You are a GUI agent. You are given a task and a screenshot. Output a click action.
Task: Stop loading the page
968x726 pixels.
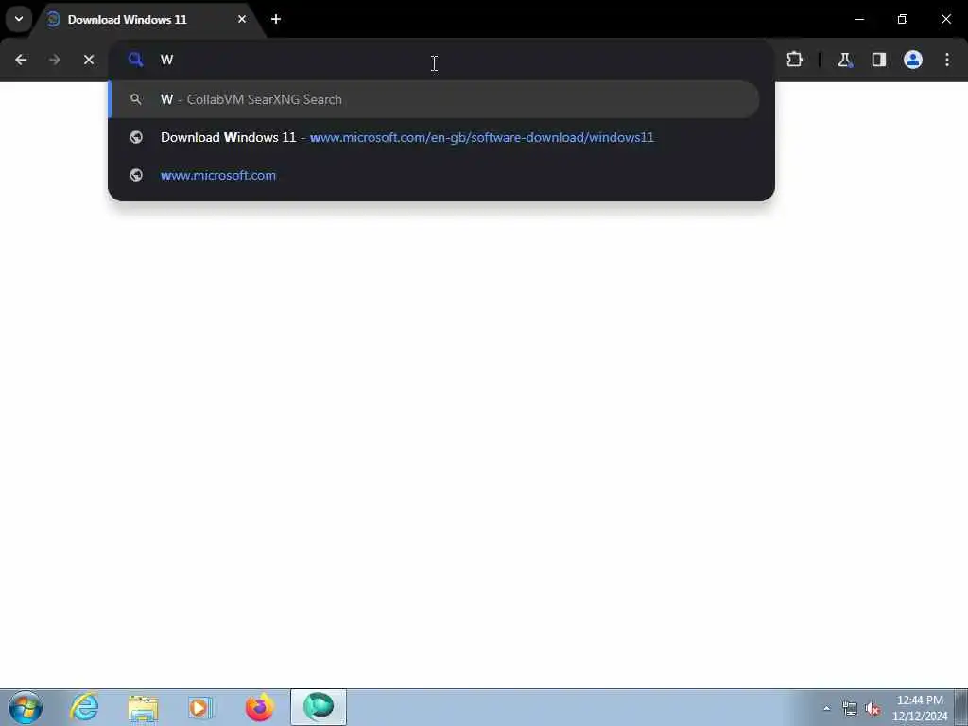pos(89,60)
